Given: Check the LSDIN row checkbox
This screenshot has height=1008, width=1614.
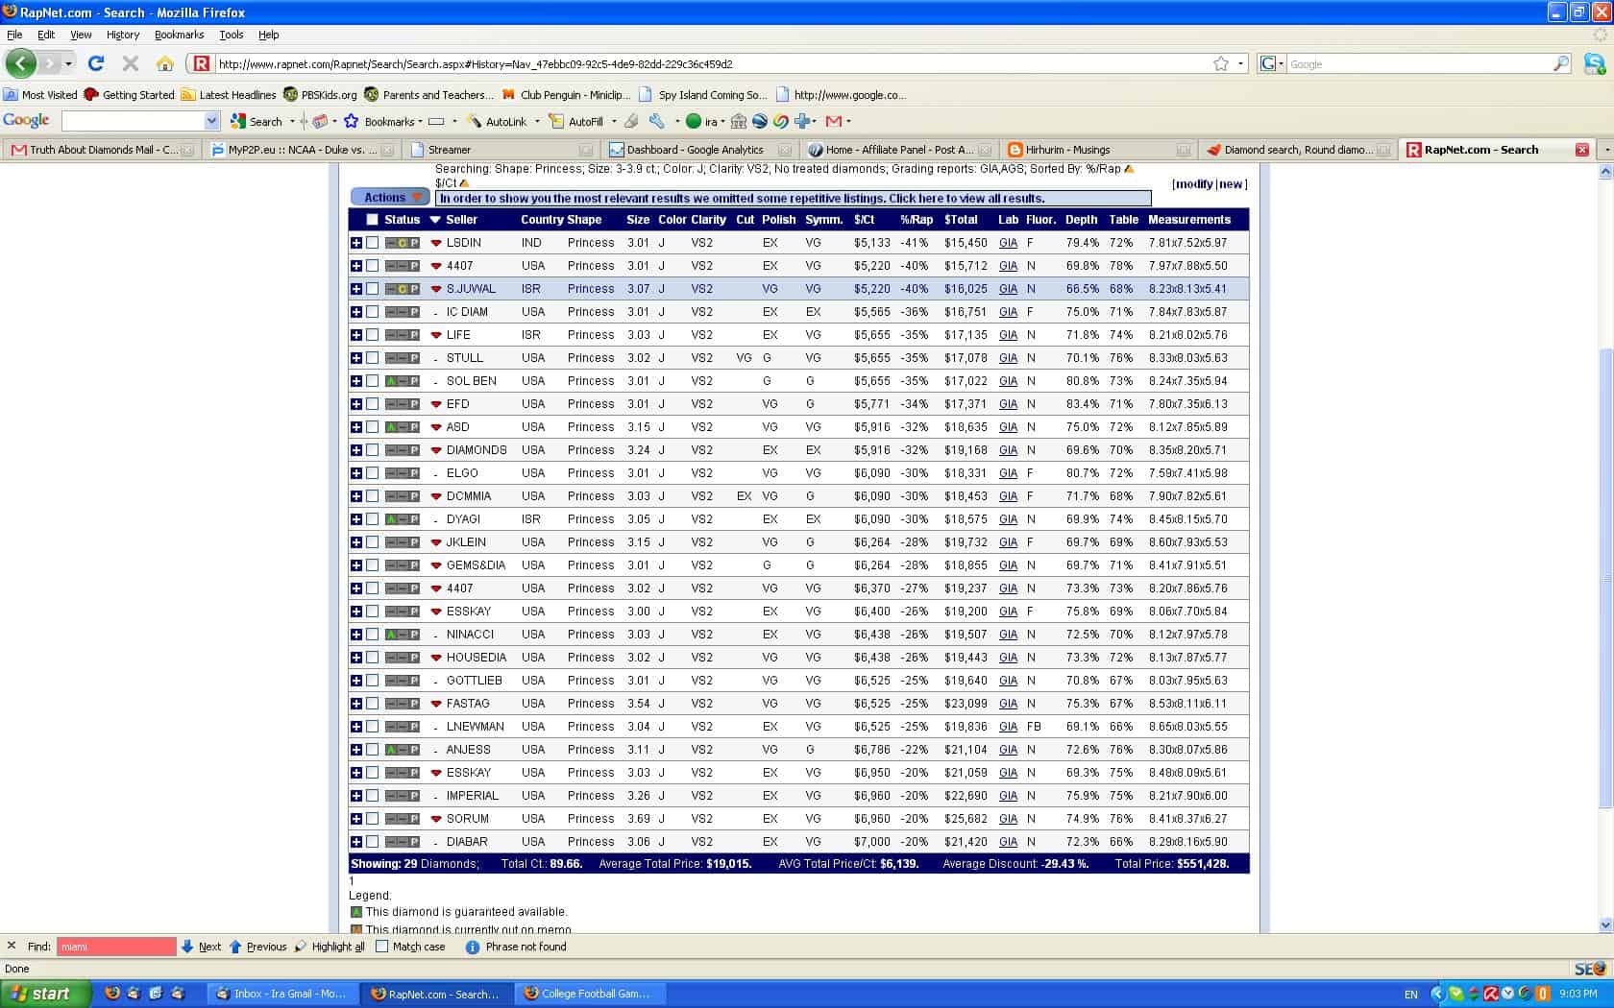Looking at the screenshot, I should 372,243.
